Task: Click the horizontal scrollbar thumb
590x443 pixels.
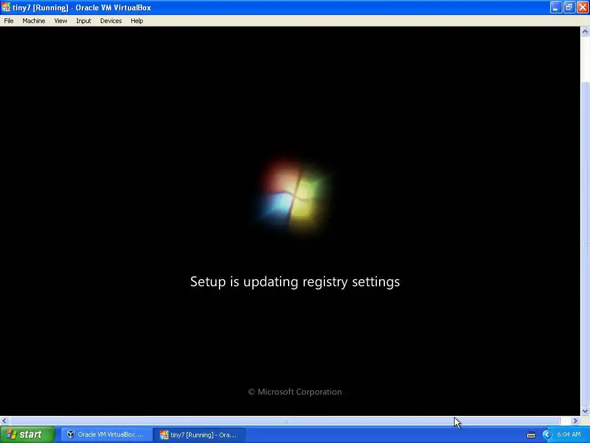Action: (285, 421)
